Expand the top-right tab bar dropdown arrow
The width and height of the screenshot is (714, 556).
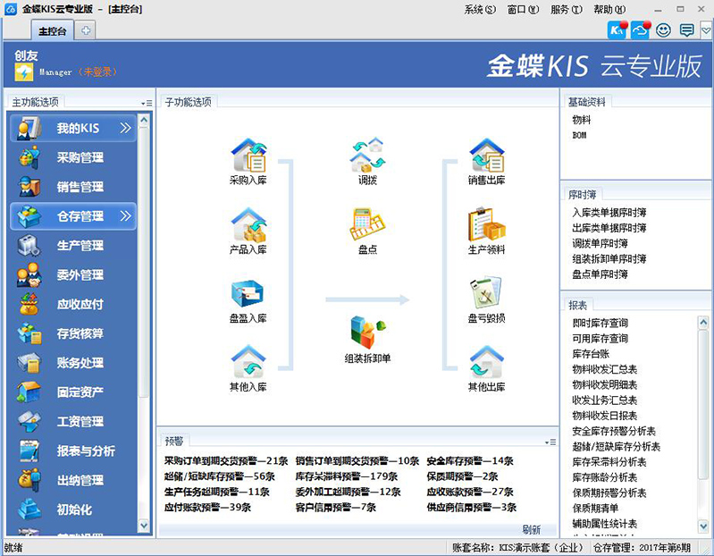(706, 30)
